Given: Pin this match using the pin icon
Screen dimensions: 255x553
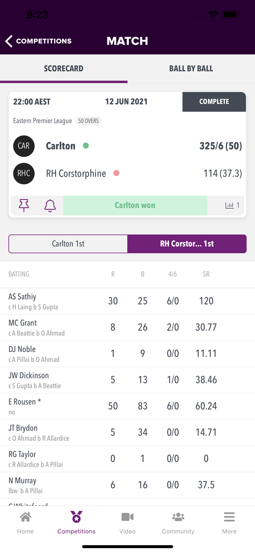Looking at the screenshot, I should click(23, 205).
